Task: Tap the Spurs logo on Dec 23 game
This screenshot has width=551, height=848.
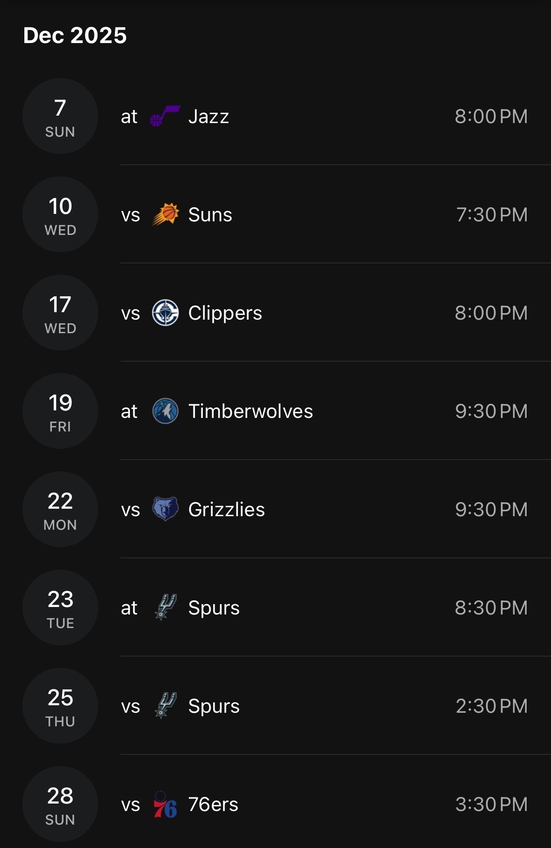Action: pyautogui.click(x=165, y=607)
